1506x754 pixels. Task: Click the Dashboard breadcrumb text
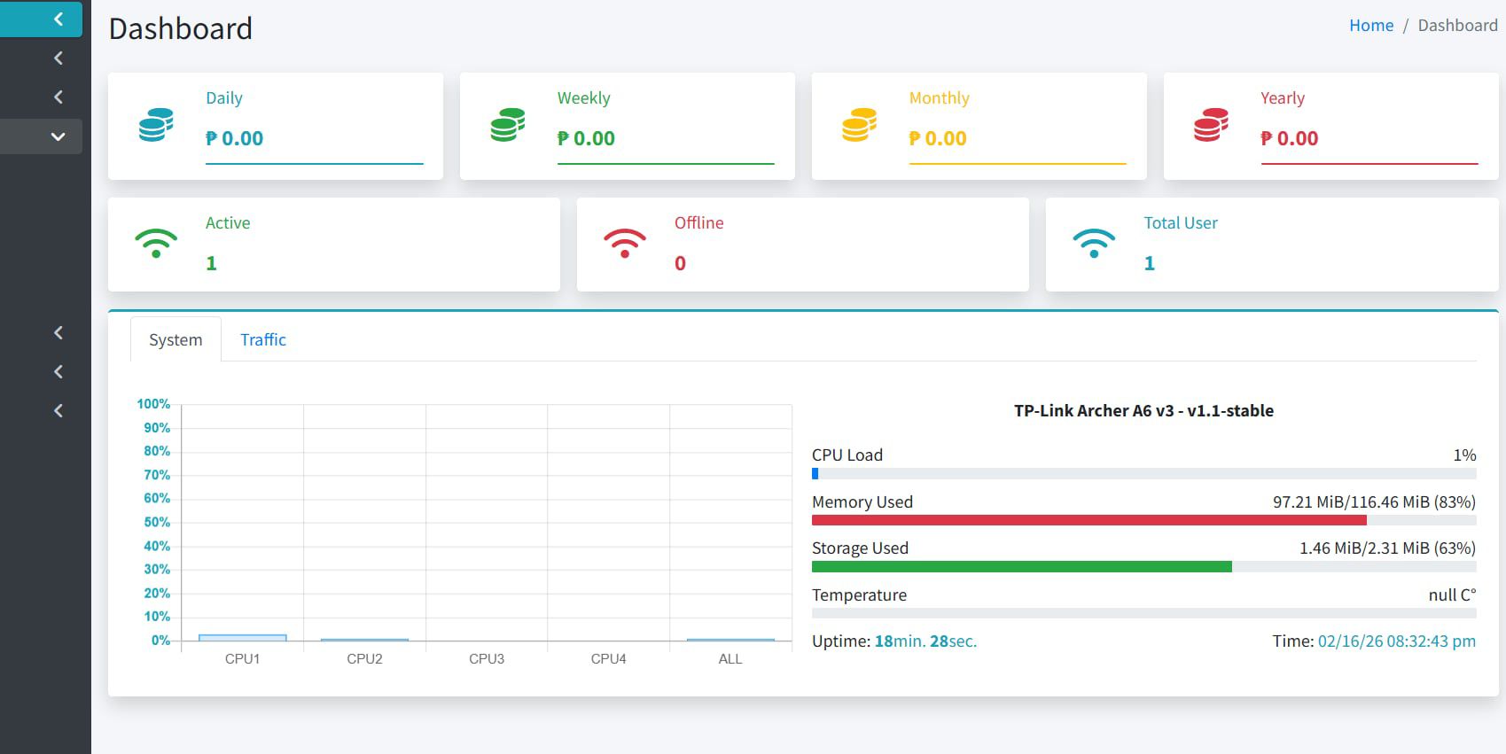point(1457,26)
